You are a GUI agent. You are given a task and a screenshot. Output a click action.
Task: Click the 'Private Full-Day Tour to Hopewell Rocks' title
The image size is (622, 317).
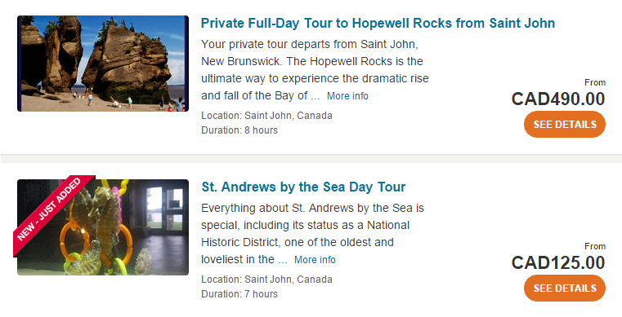coord(378,23)
